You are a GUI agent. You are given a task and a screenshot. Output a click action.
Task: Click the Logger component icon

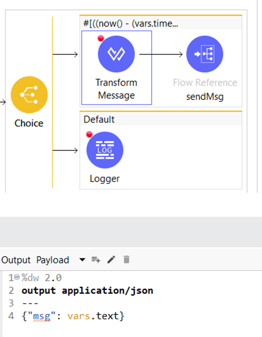(105, 150)
